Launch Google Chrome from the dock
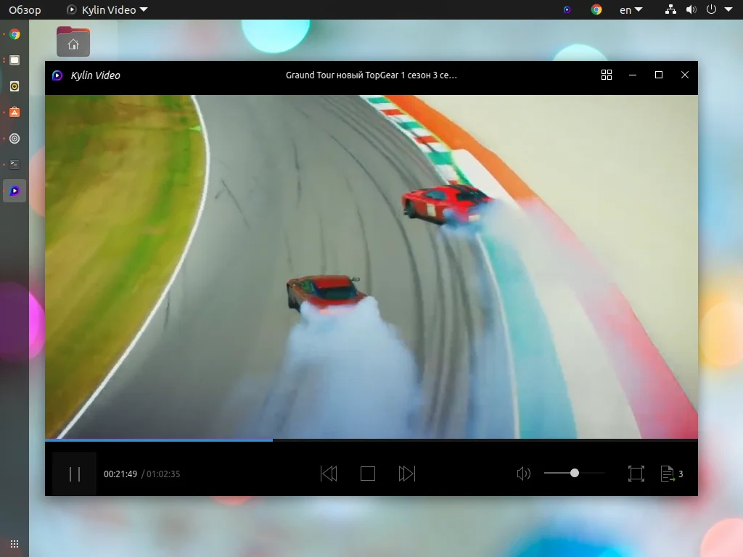Viewport: 743px width, 557px height. [x=15, y=34]
